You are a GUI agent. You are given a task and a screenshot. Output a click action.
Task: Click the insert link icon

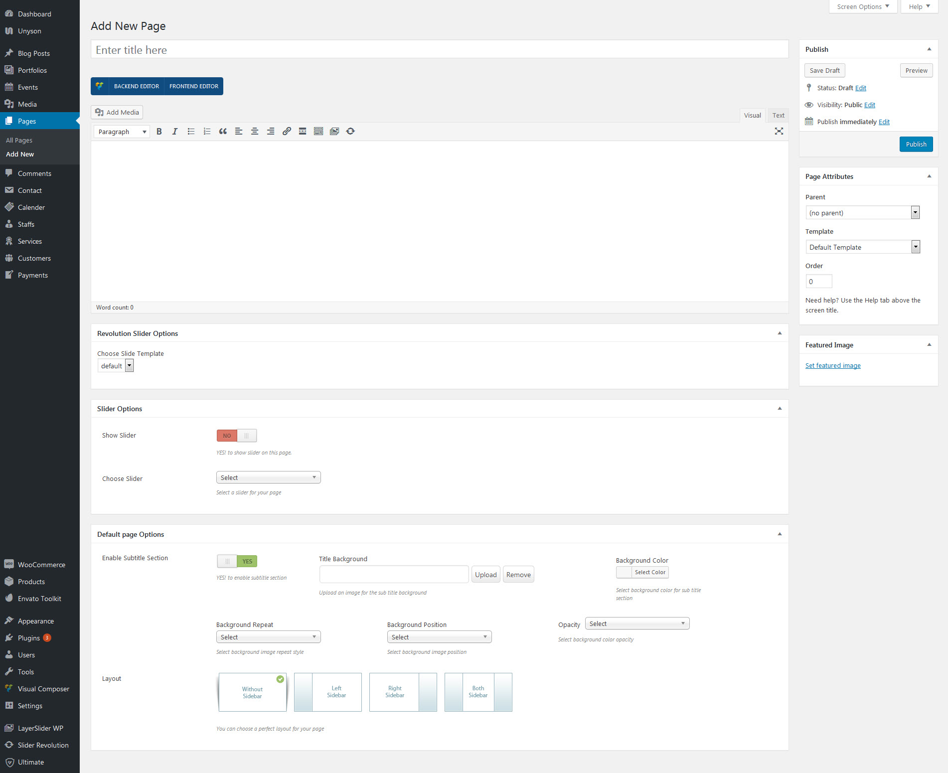pyautogui.click(x=287, y=132)
